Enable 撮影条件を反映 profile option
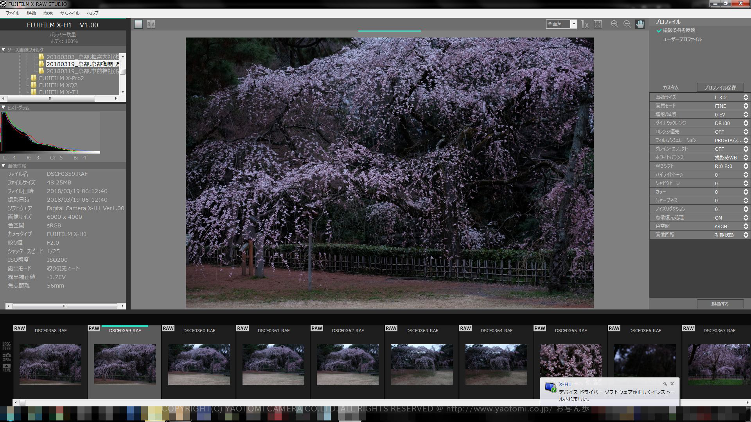 point(679,30)
